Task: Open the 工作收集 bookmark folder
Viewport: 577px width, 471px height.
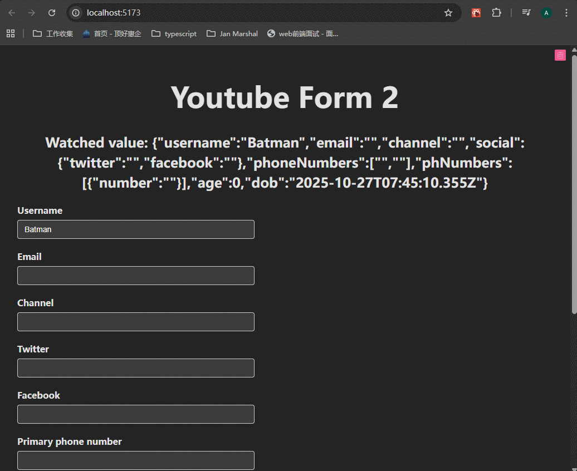Action: [x=53, y=33]
